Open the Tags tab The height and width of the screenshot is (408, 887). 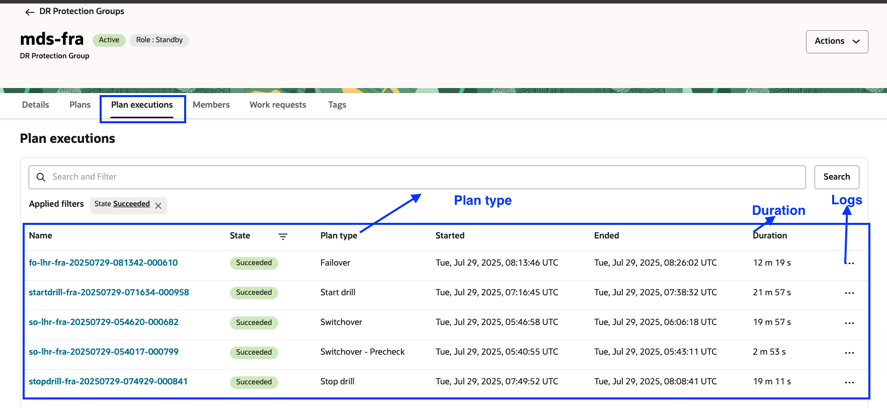click(x=337, y=105)
